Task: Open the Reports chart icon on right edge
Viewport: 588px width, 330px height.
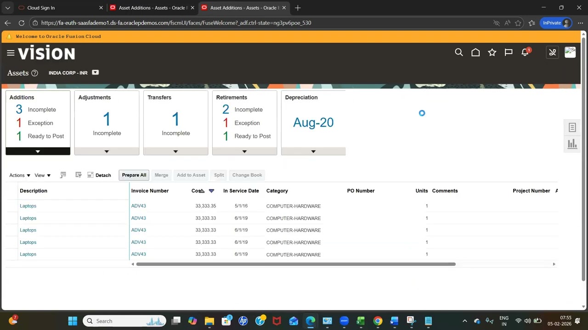Action: (x=572, y=144)
